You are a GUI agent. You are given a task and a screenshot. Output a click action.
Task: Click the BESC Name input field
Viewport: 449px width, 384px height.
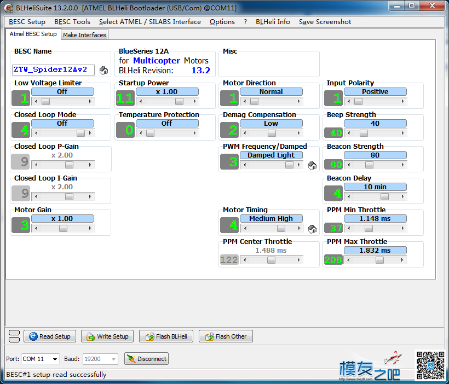(x=53, y=70)
